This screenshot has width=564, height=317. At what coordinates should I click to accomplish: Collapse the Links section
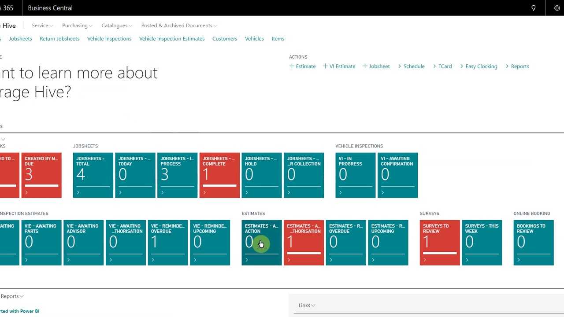point(307,305)
